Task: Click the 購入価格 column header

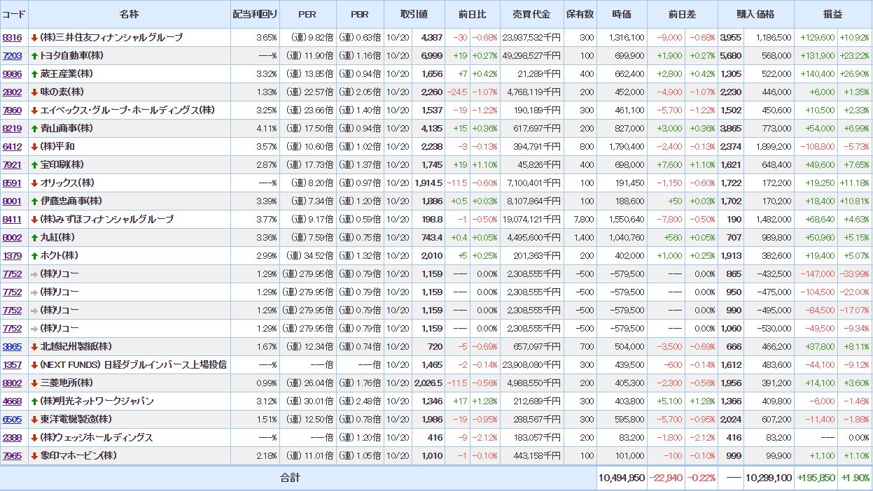Action: click(x=755, y=14)
